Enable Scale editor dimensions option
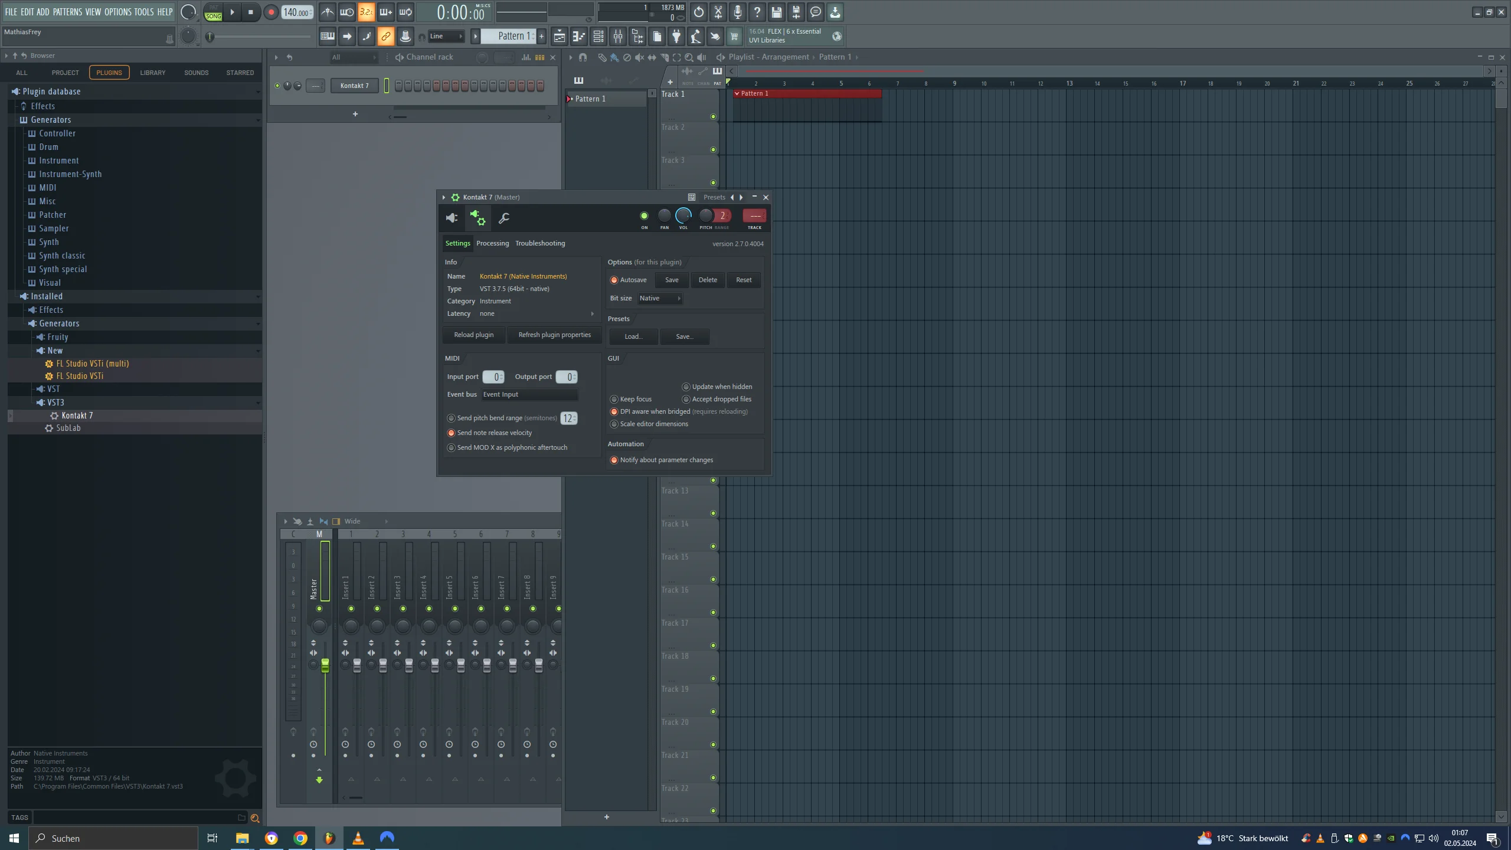The height and width of the screenshot is (850, 1511). click(614, 424)
